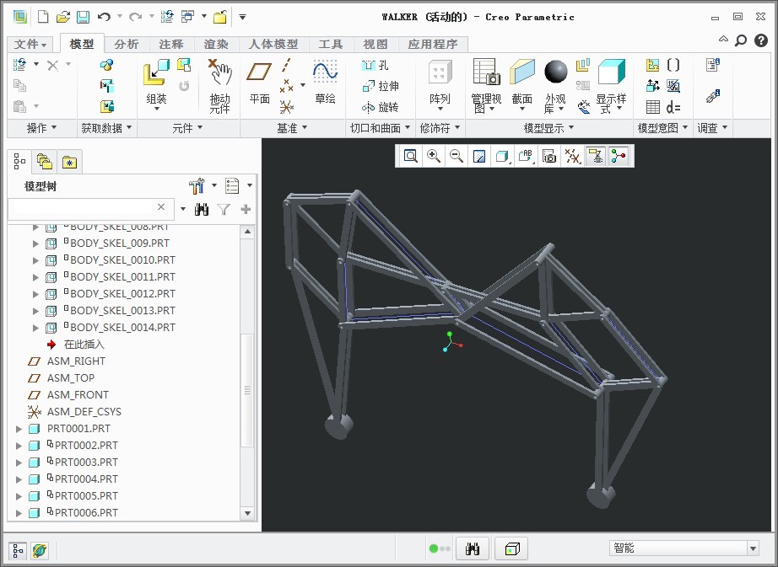
Task: Click the Pattern (阵列) icon
Action: click(440, 74)
